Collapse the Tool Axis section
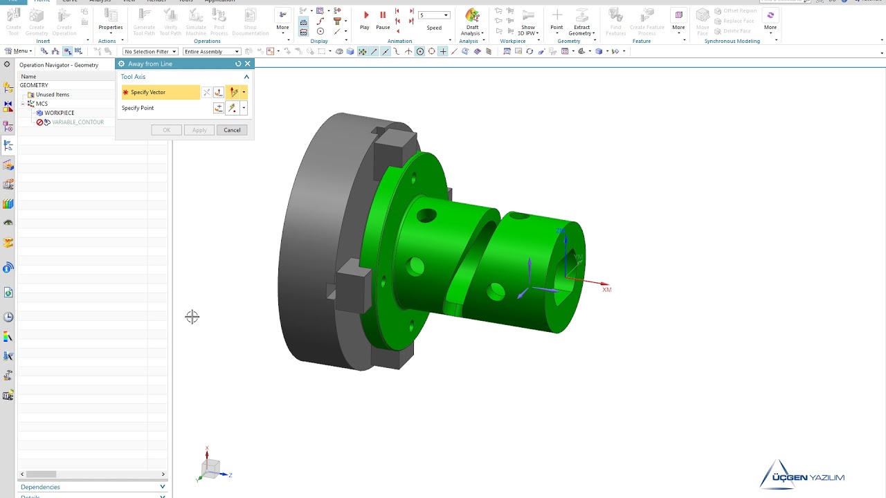The height and width of the screenshot is (498, 886). point(246,77)
